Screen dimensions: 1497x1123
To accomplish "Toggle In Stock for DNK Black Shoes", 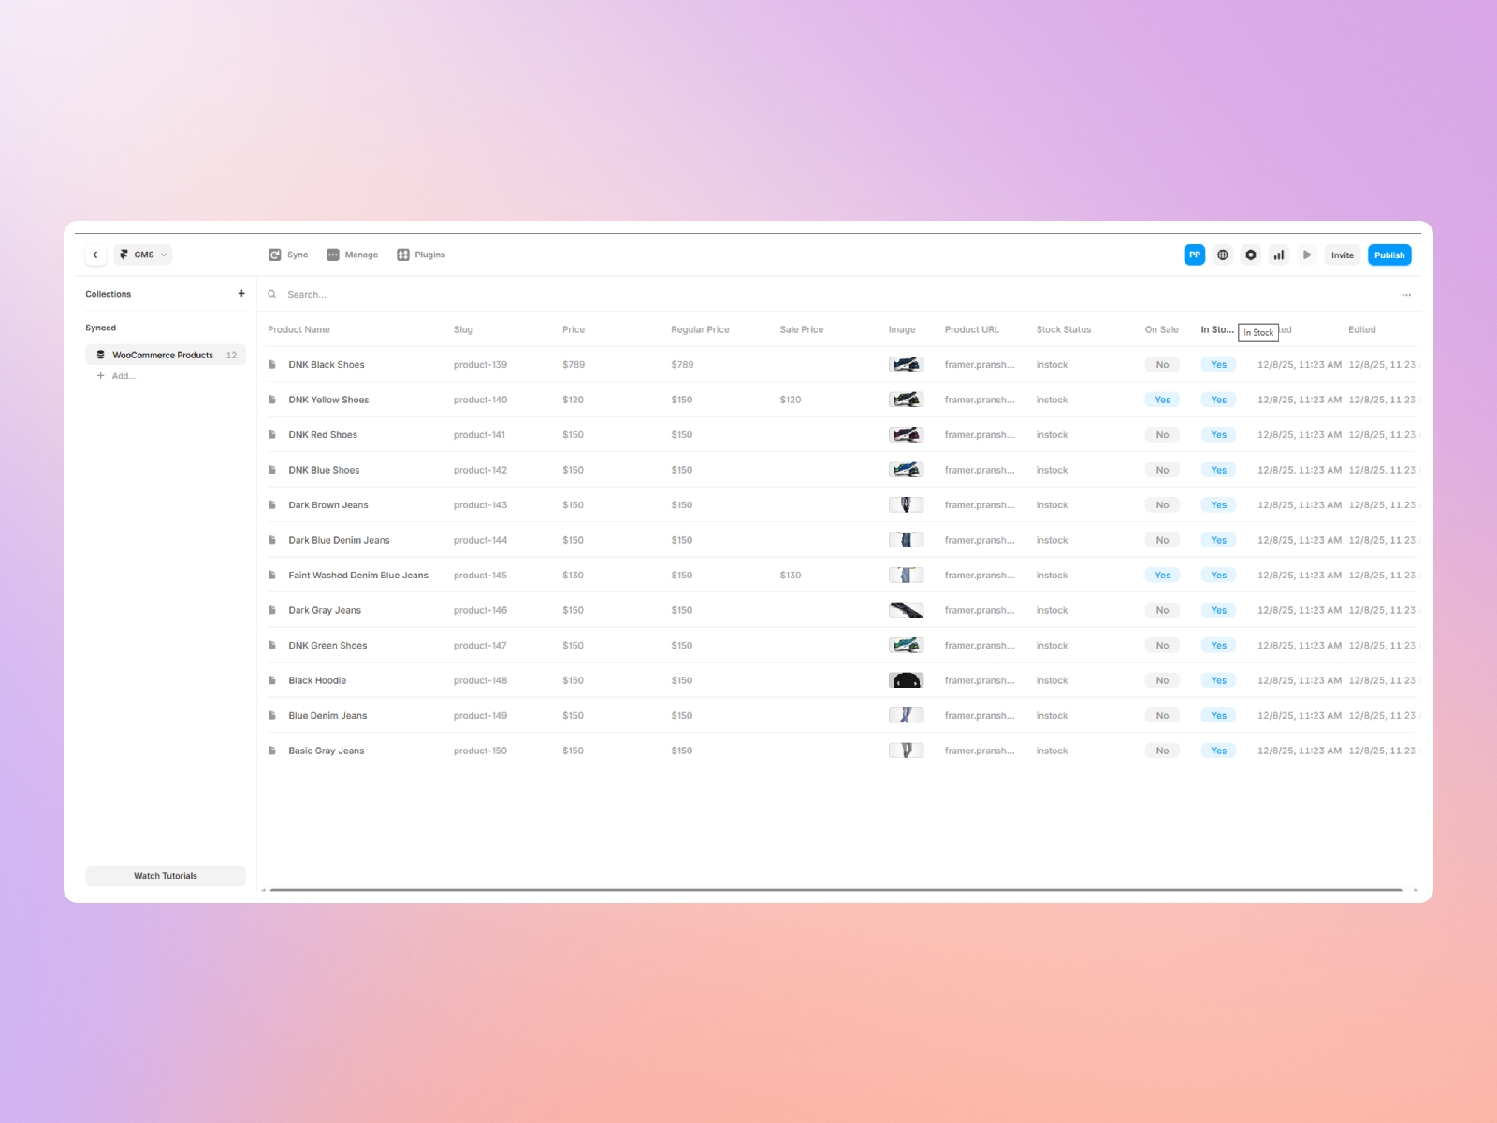I will point(1218,364).
